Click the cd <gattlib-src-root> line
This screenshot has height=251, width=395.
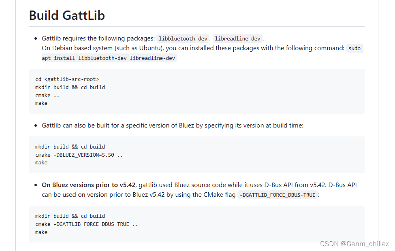67,79
